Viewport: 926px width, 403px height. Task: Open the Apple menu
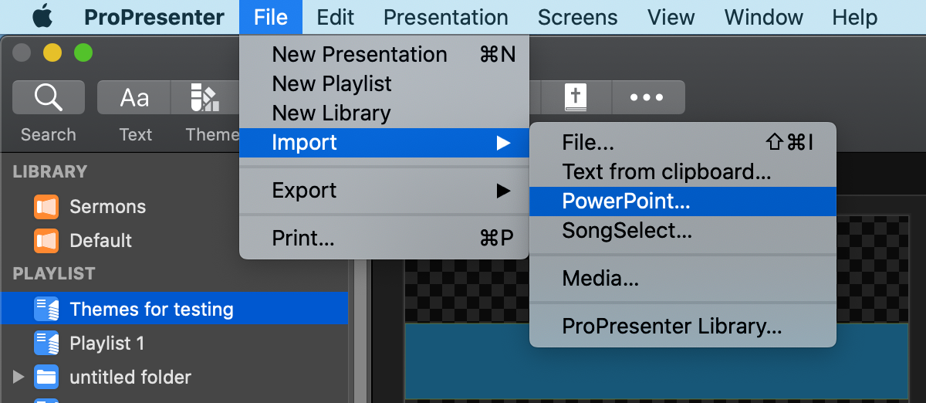point(42,17)
